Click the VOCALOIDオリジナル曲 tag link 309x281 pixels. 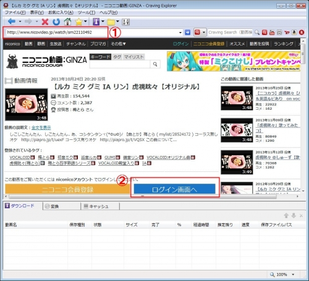click(x=168, y=158)
